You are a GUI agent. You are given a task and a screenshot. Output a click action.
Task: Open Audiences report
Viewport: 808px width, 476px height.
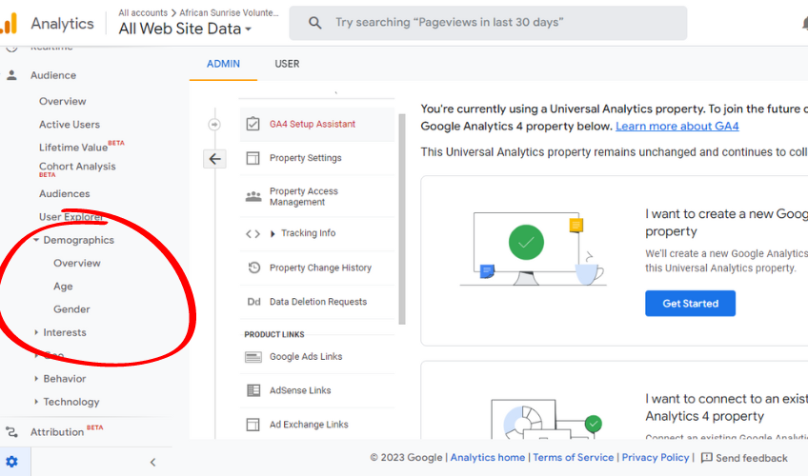(65, 194)
